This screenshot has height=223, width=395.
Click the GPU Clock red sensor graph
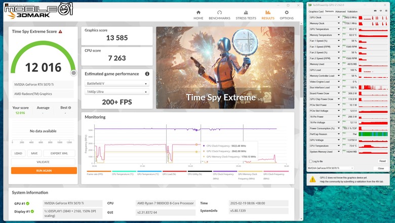(373, 18)
